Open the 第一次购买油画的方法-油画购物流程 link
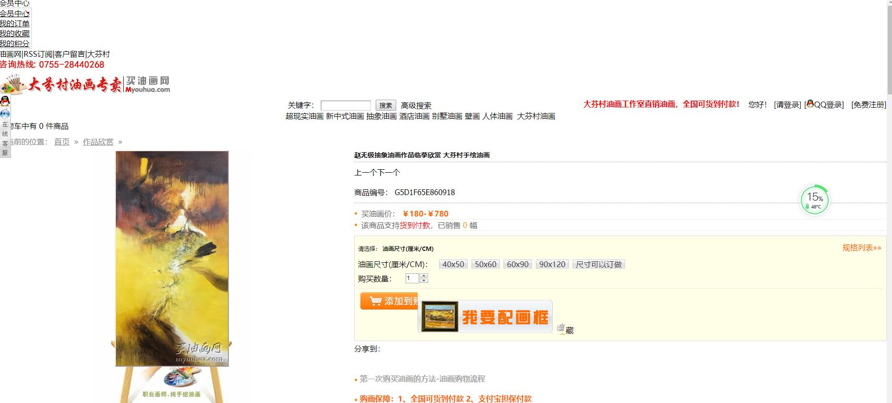Image resolution: width=892 pixels, height=403 pixels. coord(422,379)
